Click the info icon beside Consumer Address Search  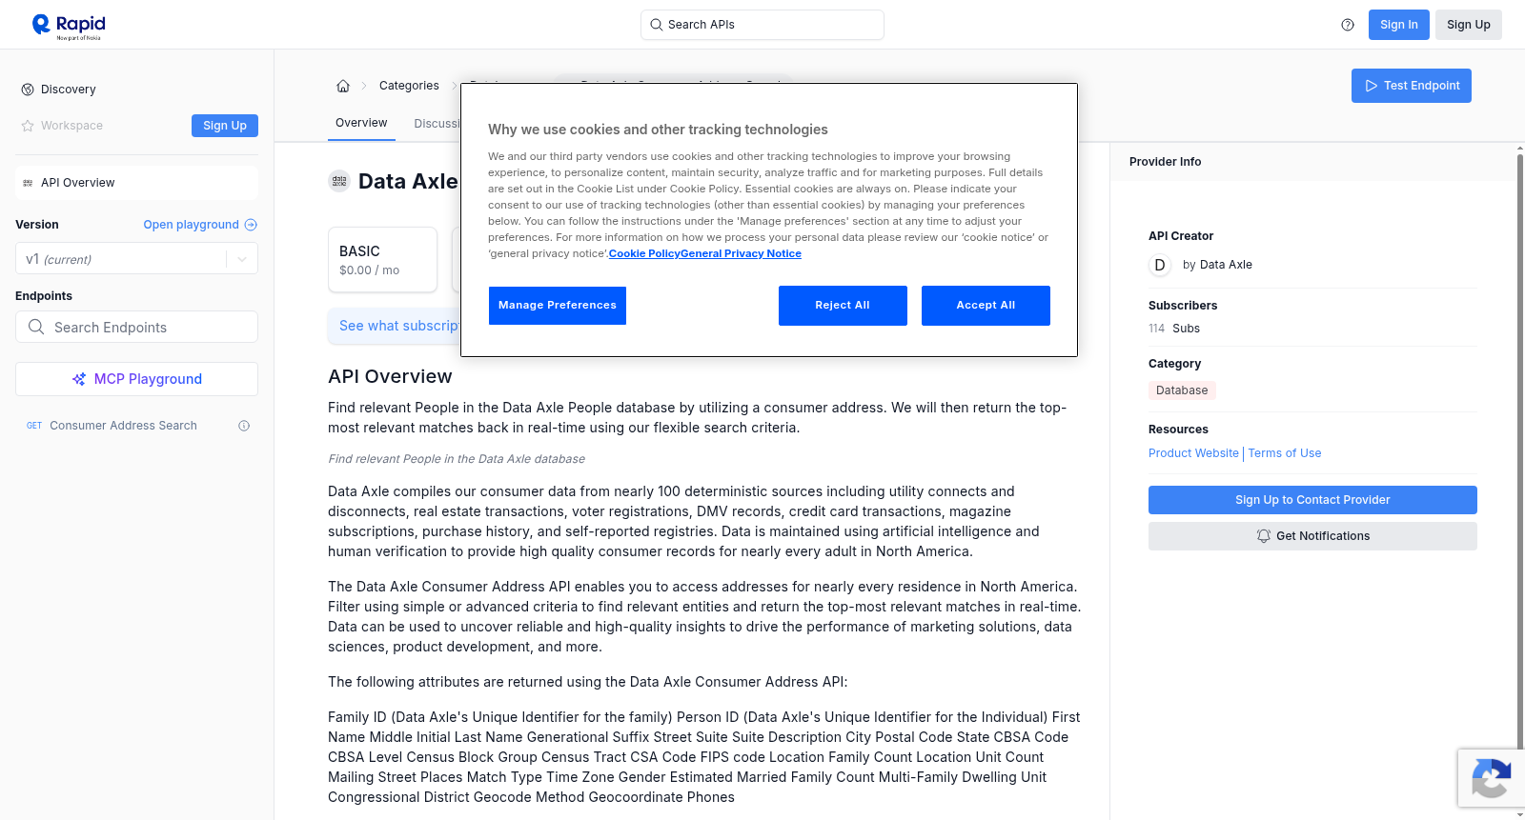pos(244,426)
